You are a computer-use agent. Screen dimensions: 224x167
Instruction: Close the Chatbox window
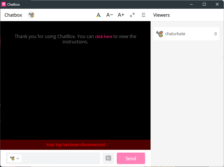[217, 4]
